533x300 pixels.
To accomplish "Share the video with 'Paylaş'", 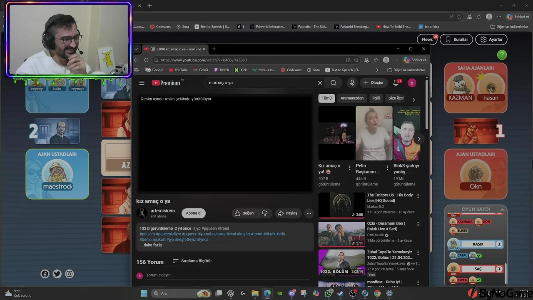I will click(x=288, y=213).
